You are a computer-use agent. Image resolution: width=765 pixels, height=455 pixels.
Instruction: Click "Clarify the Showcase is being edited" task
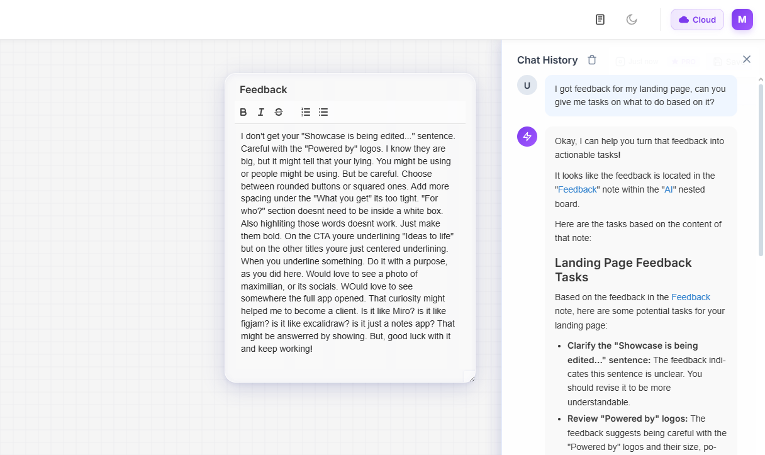tap(647, 374)
